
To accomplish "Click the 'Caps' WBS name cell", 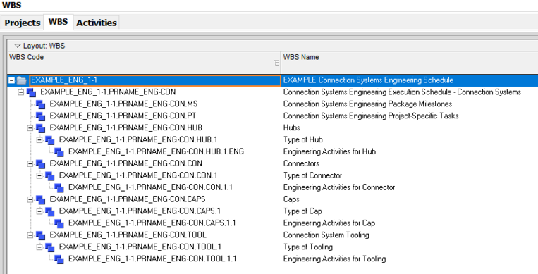I will tap(291, 199).
